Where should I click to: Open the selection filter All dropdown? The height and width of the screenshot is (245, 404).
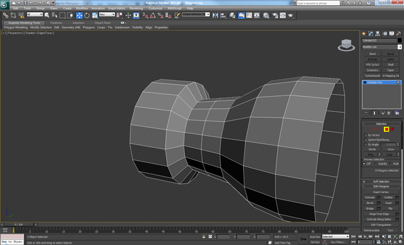point(35,15)
